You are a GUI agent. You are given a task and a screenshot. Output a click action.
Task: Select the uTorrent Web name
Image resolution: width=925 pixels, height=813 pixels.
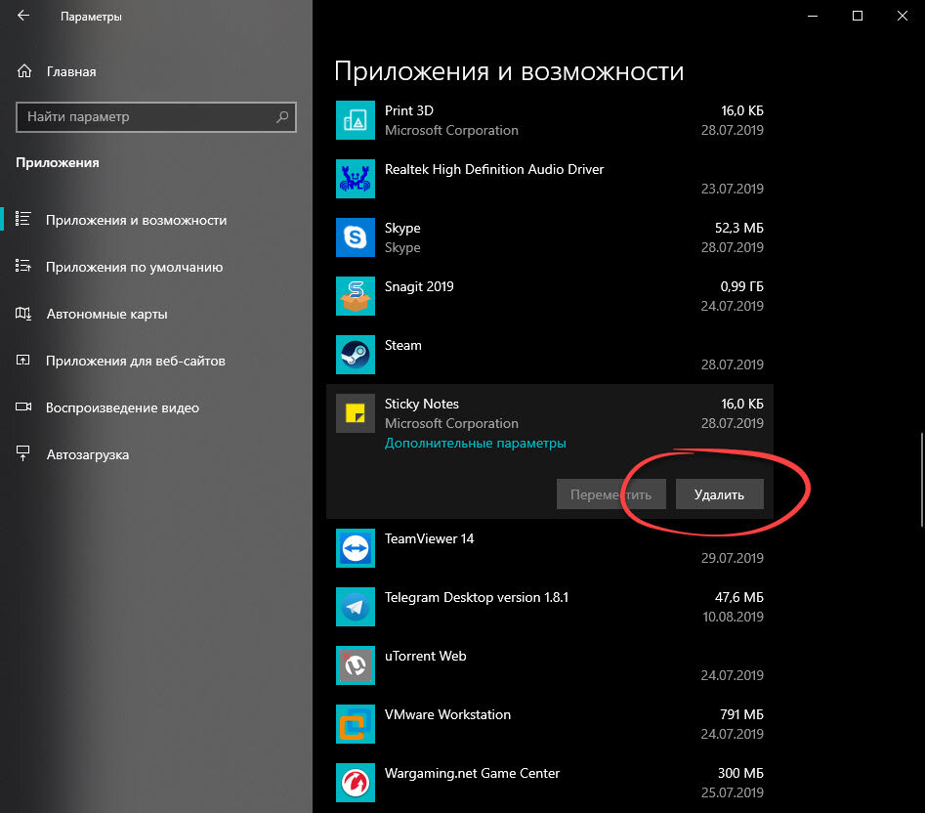425,656
